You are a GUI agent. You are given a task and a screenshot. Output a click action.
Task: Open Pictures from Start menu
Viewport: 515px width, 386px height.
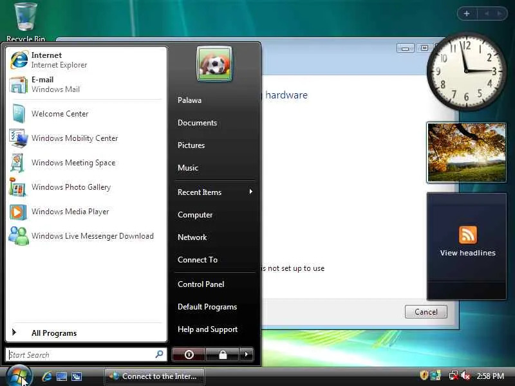[191, 145]
